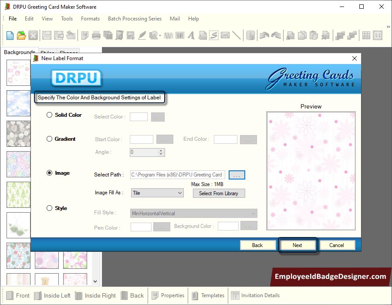The height and width of the screenshot is (305, 392).
Task: Expand the toolbar overflow chevron
Action: point(388,27)
